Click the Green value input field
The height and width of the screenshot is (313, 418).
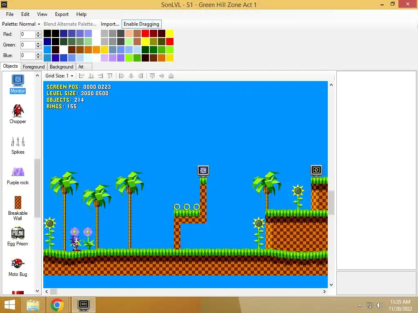(28, 45)
